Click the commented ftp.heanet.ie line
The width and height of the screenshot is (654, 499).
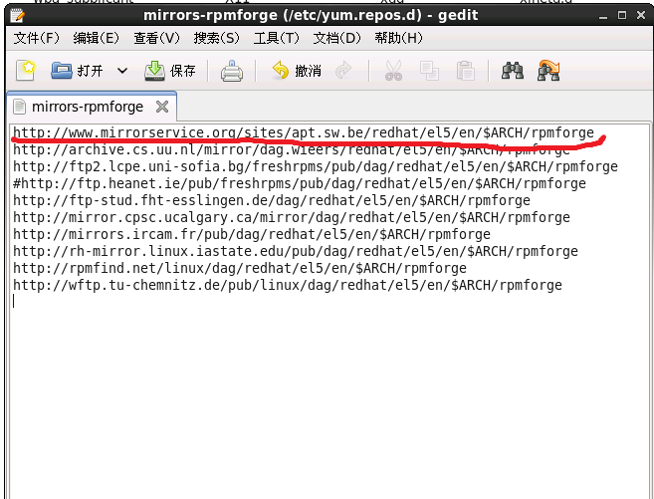[300, 183]
